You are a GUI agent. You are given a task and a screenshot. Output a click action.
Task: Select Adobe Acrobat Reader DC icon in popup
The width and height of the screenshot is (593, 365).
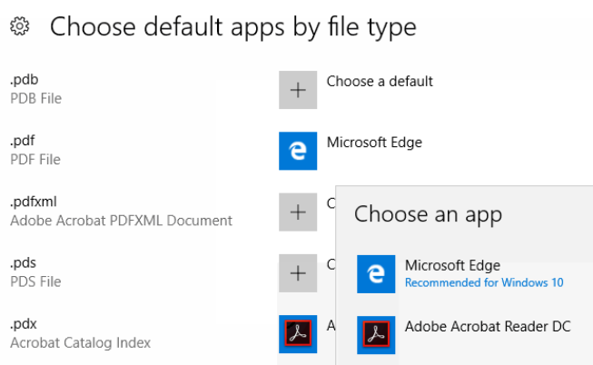(x=376, y=335)
